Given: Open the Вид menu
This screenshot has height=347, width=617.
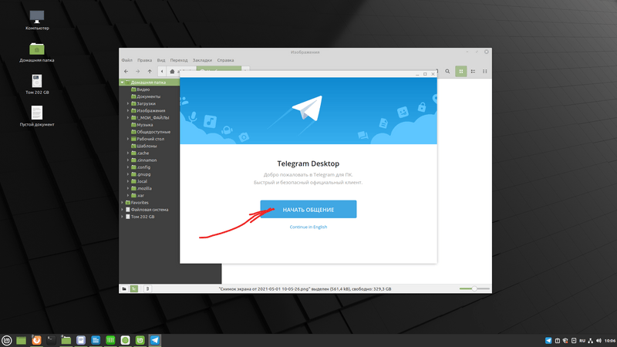Looking at the screenshot, I should click(161, 60).
